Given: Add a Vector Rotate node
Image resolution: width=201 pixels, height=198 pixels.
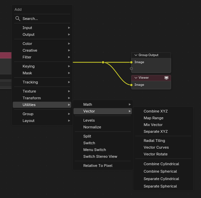Looking at the screenshot, I should tap(163, 154).
